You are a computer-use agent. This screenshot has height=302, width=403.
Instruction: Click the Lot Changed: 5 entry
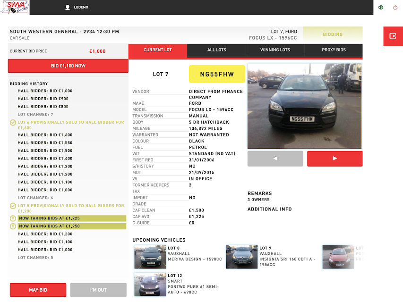[x=35, y=258]
